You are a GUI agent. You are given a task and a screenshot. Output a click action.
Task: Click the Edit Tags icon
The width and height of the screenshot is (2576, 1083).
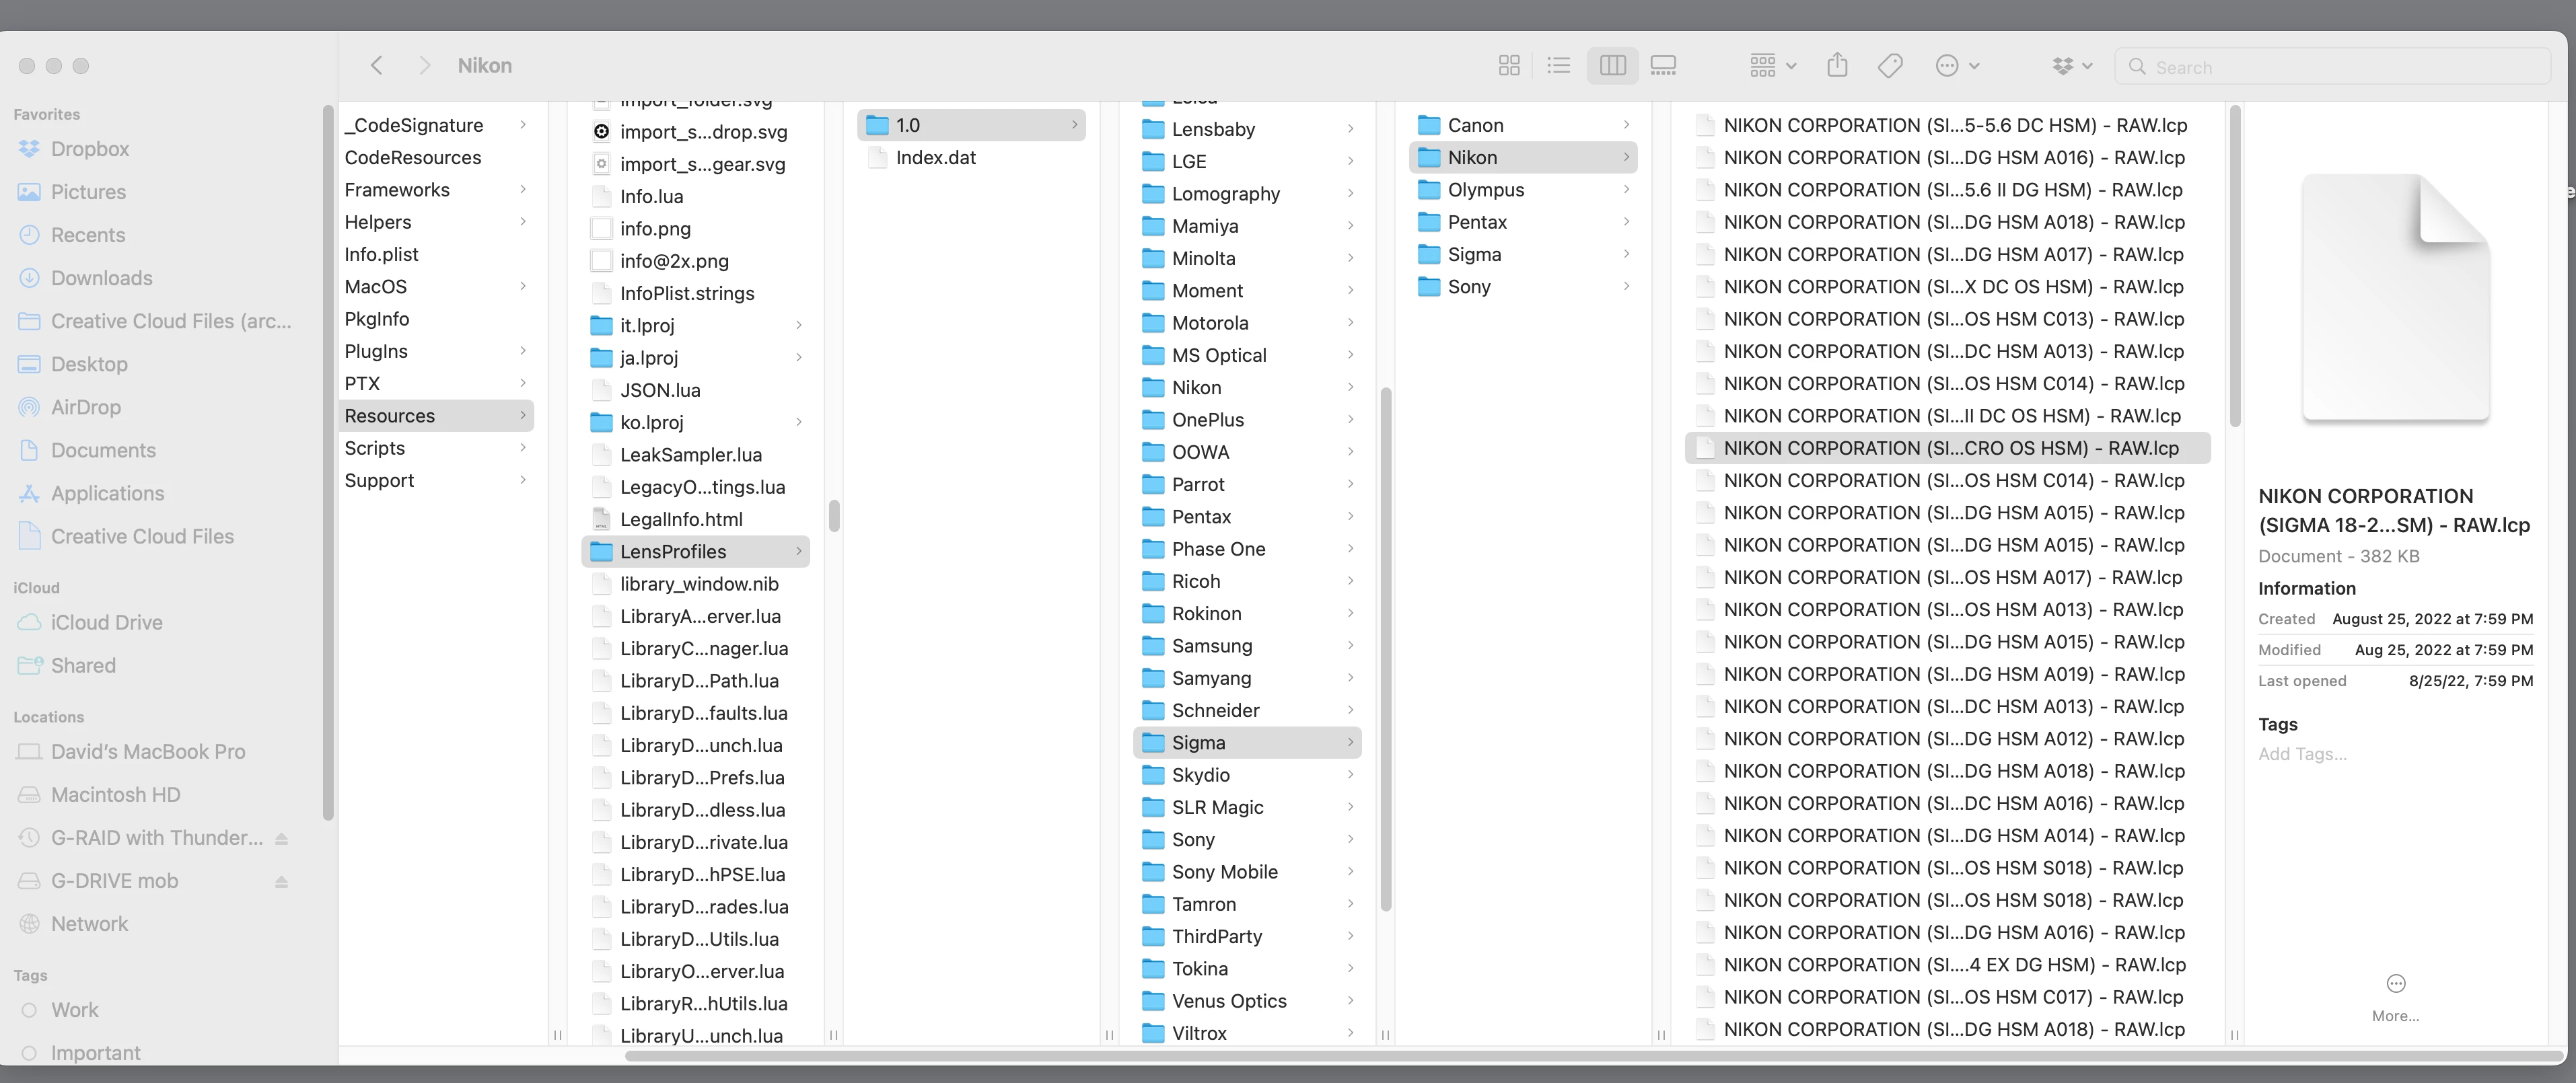click(1890, 66)
